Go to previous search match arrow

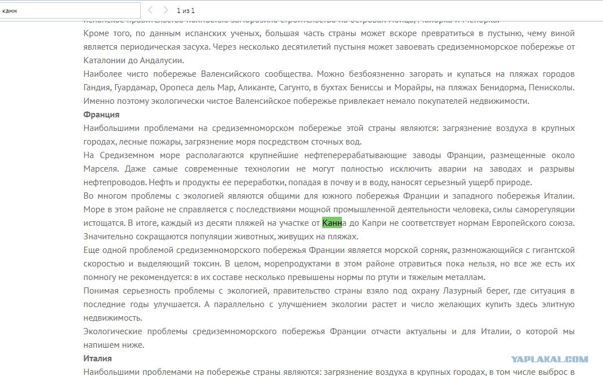[x=150, y=10]
